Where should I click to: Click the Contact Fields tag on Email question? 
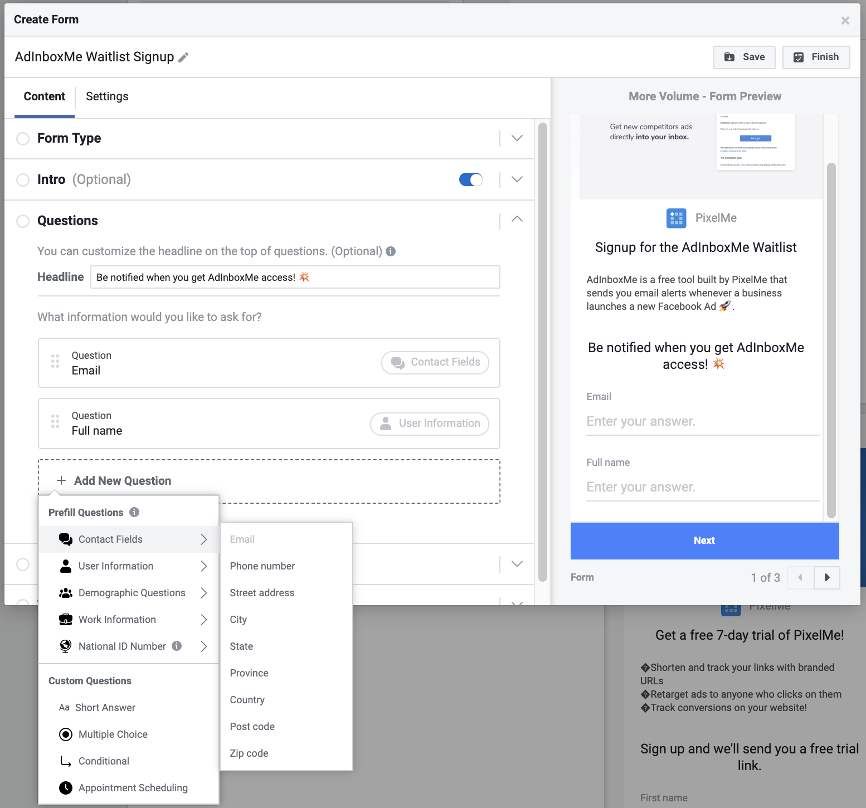point(435,362)
